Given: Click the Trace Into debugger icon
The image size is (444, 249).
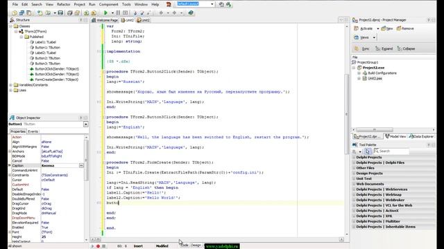Looking at the screenshot, I should [x=135, y=12].
